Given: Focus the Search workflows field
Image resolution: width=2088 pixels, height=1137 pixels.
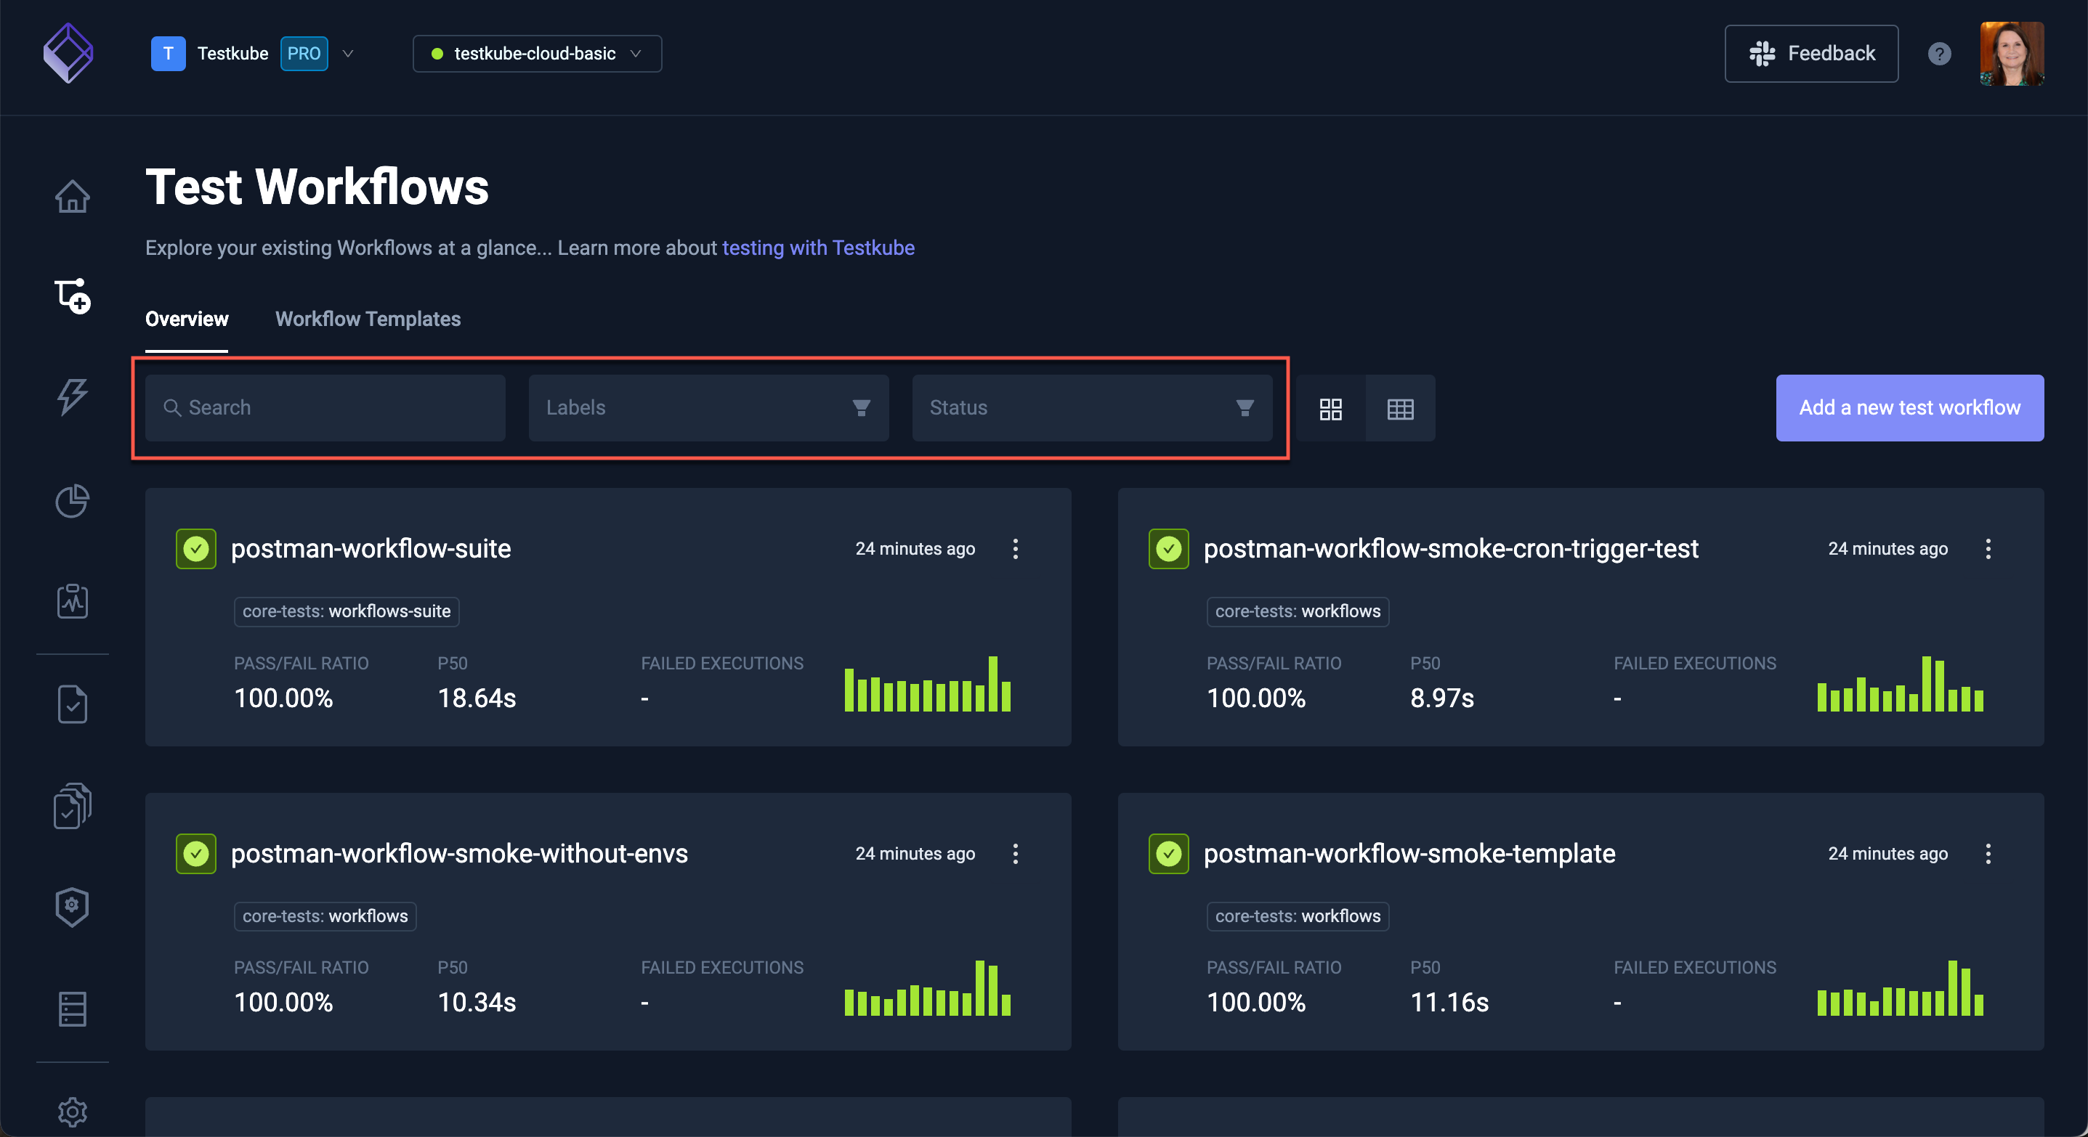Looking at the screenshot, I should click(326, 408).
